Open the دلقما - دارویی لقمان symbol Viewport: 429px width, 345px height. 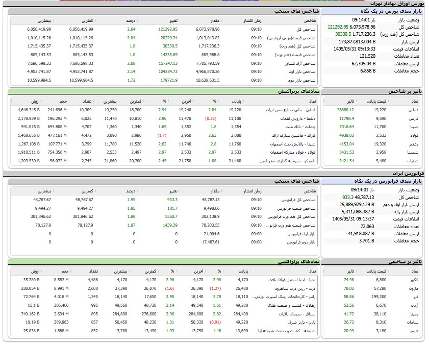pos(298,118)
